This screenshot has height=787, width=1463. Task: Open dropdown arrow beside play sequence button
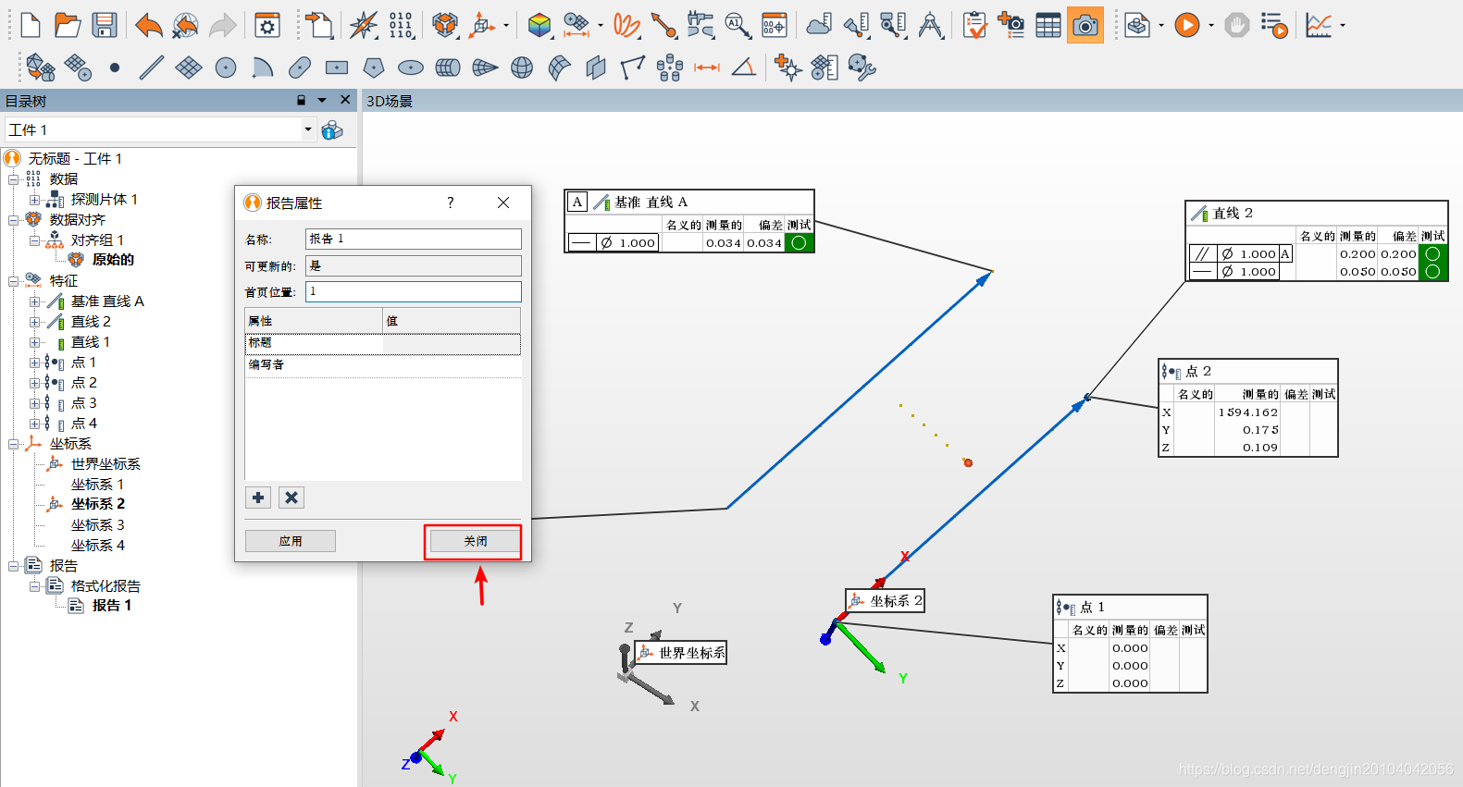click(x=1211, y=26)
